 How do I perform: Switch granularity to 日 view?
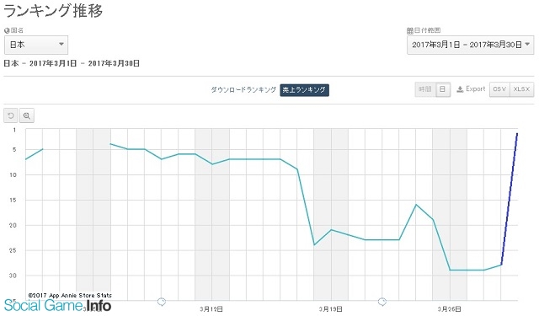pos(443,89)
